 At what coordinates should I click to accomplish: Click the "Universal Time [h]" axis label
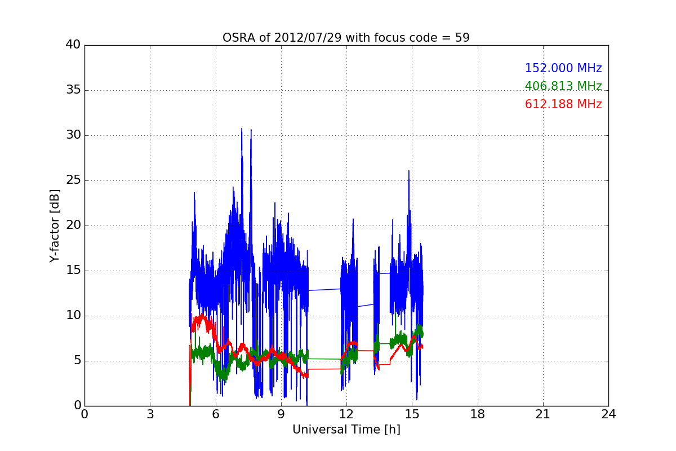pos(346,430)
